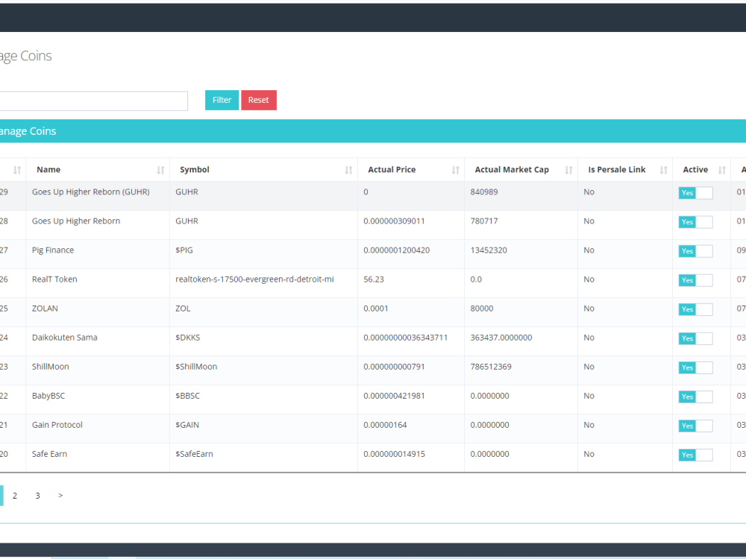Screen dimensions: 746x559
Task: Toggle Active switch for Safe Earn
Action: [695, 455]
